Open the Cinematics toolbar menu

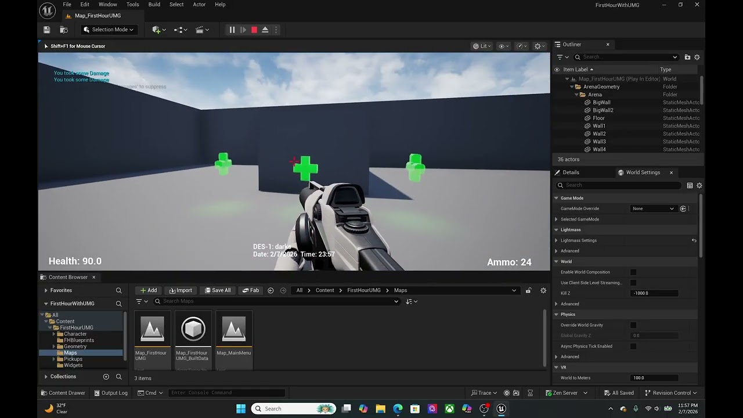202,30
